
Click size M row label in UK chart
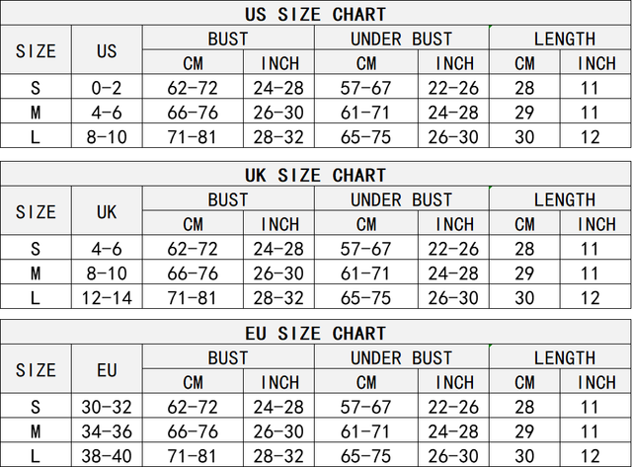(x=36, y=272)
